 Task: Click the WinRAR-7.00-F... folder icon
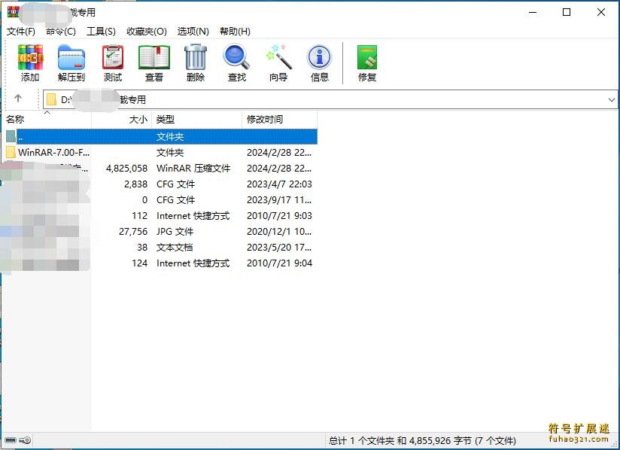(x=11, y=152)
